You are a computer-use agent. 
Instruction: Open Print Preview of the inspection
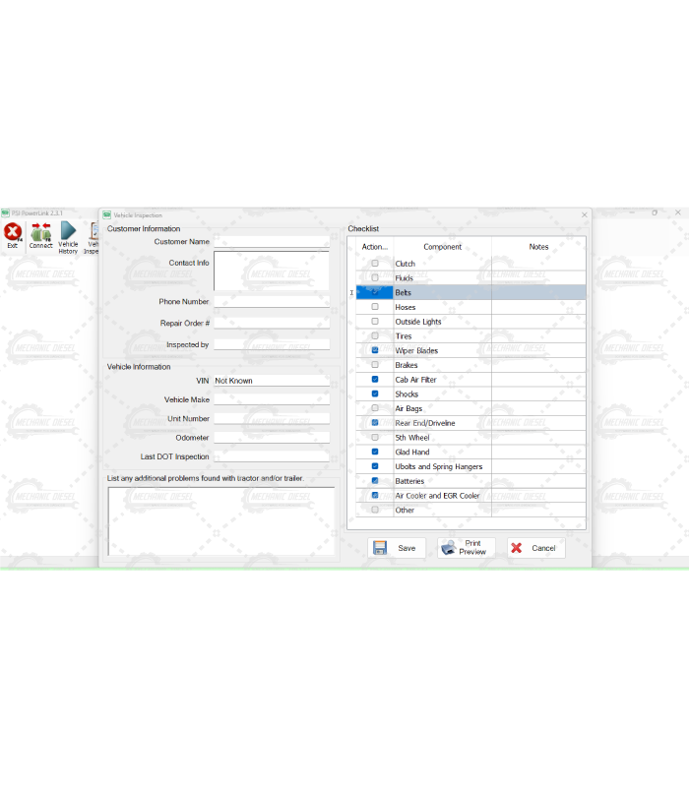[466, 548]
